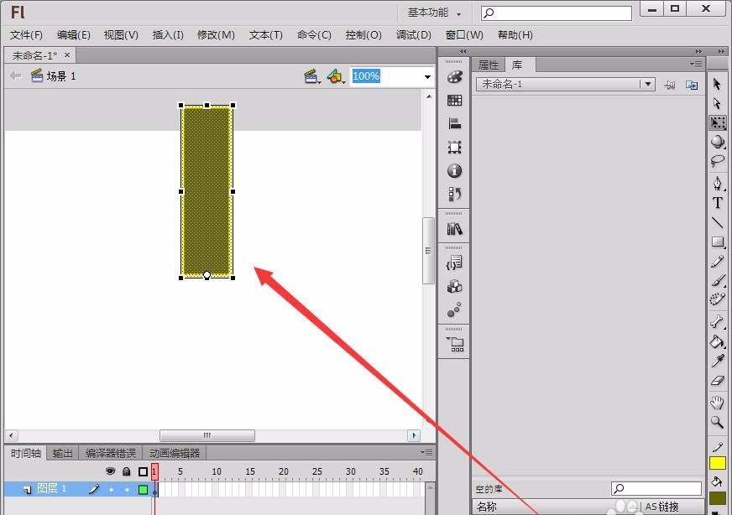The image size is (732, 515).
Task: Open the Align panel icon
Action: click(x=454, y=123)
